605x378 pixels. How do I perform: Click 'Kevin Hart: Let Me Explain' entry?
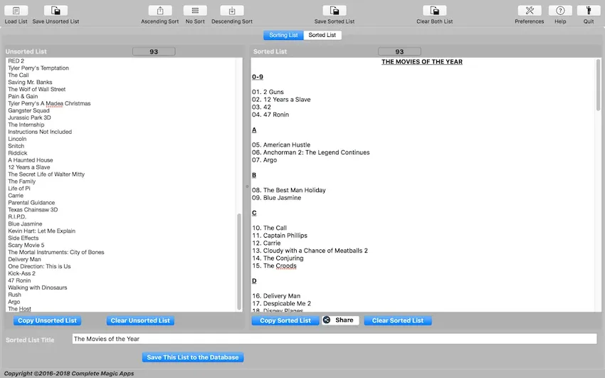click(x=42, y=231)
